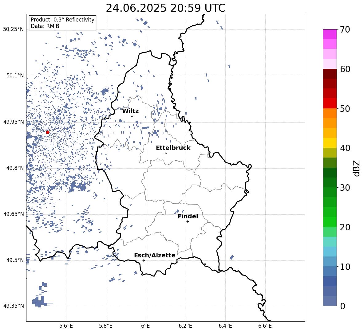Click the Esch/Alzette city label
Screen dimensions: 364x332
[x=155, y=256]
